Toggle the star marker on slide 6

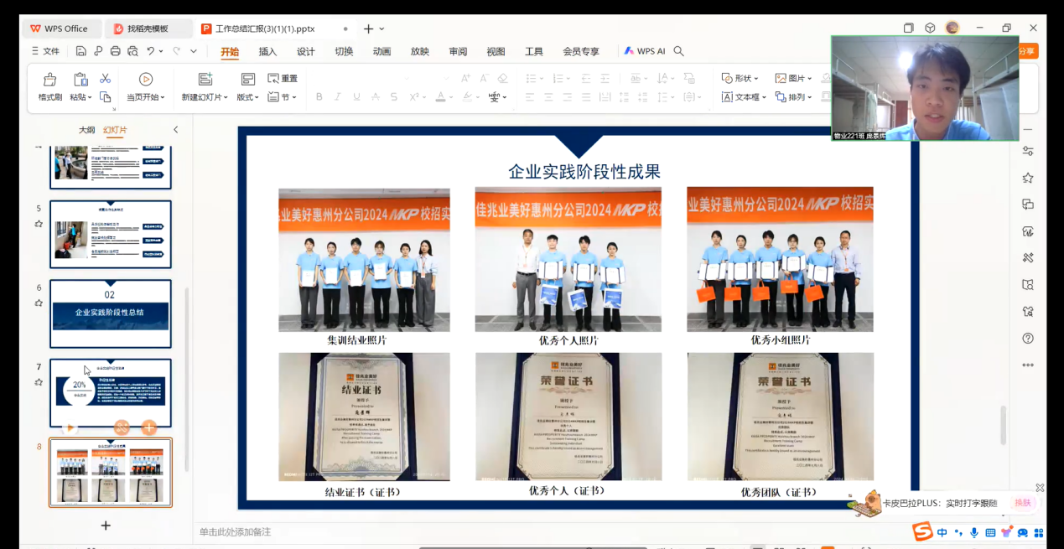pos(39,303)
